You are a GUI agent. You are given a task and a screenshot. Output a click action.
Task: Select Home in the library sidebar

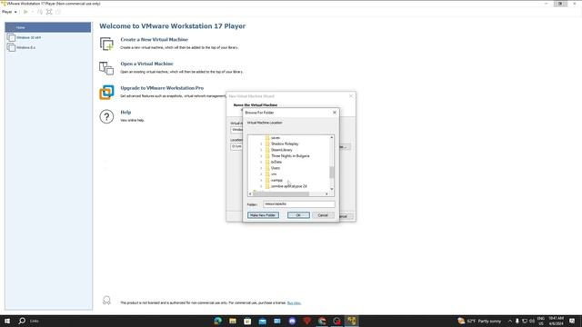click(x=48, y=27)
